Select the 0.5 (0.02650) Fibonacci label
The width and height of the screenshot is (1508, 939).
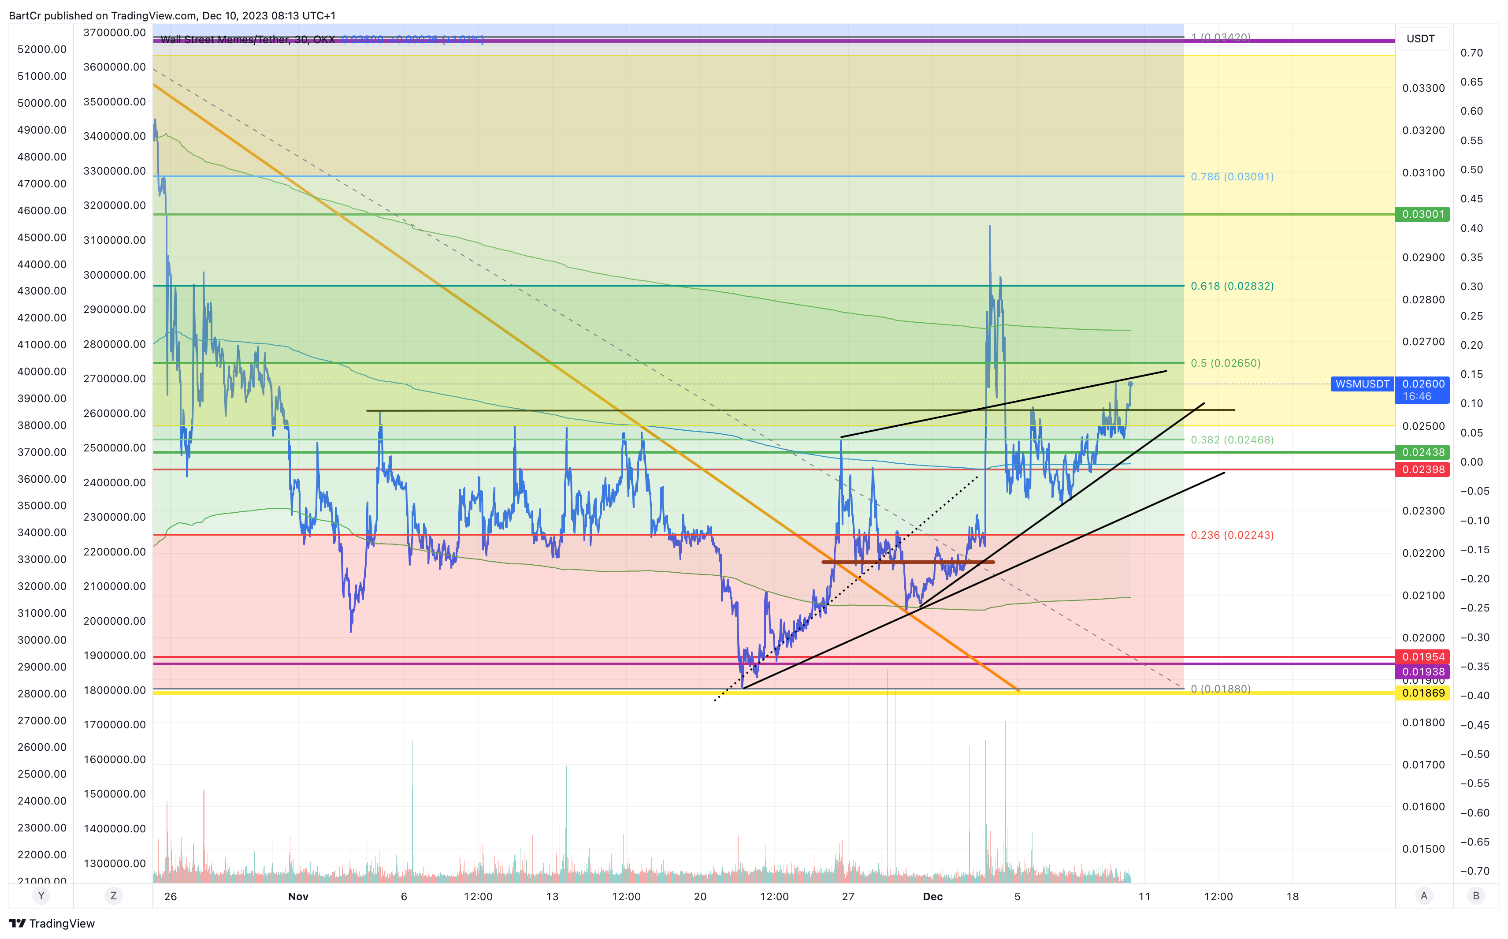(1226, 363)
